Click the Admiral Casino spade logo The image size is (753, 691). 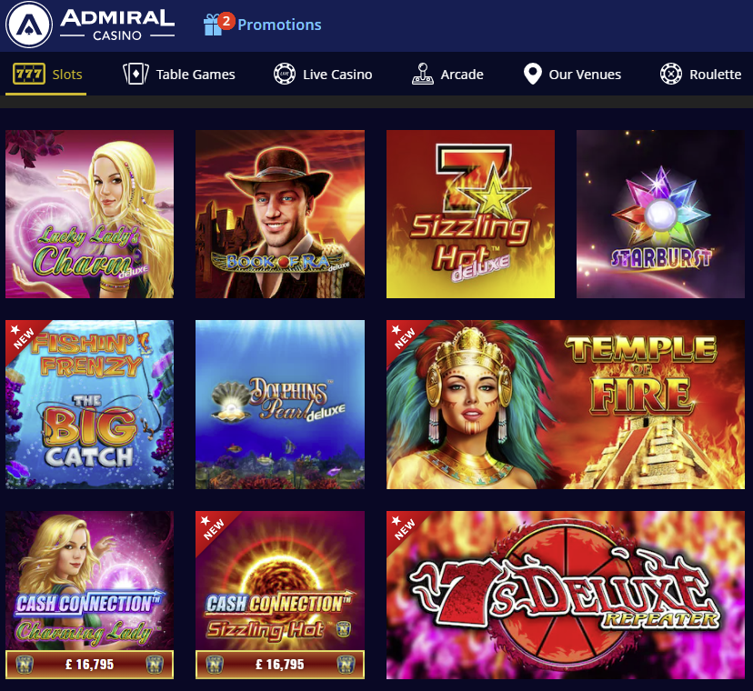tap(29, 25)
